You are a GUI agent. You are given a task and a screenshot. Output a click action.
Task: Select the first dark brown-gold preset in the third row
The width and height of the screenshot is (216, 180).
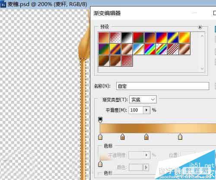[104, 61]
